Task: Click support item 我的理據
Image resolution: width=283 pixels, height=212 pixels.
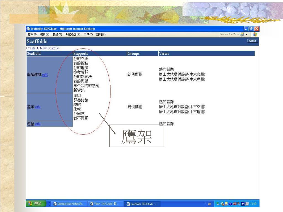Action: point(81,68)
